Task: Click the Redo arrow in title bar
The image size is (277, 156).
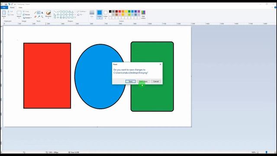Action: [x=12, y=4]
